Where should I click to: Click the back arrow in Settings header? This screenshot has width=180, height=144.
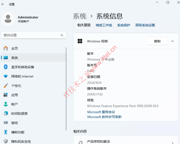click(x=3, y=4)
